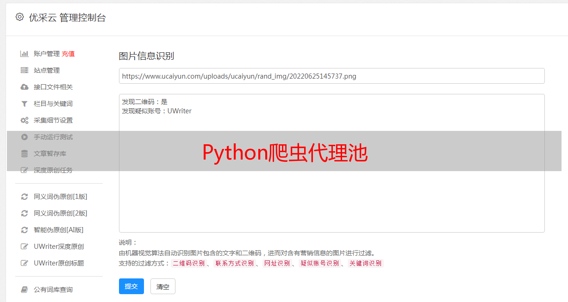
Task: Click the bar chart icon next to 账户管理
Action: click(25, 54)
